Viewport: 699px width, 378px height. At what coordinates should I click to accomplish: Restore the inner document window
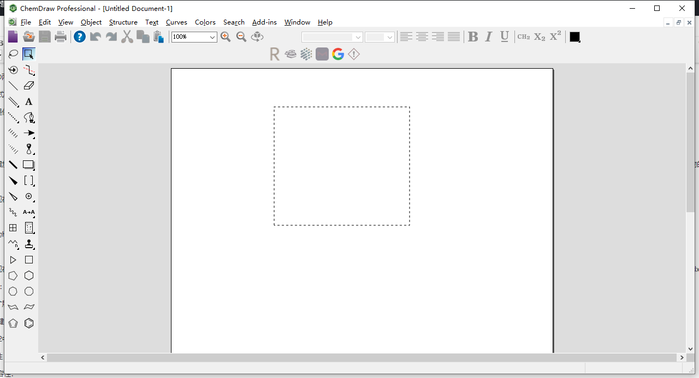pyautogui.click(x=678, y=22)
